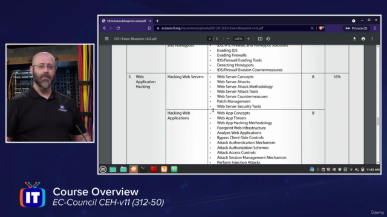Open the terminal from the taskbar
This screenshot has width=387, height=217.
pyautogui.click(x=144, y=169)
